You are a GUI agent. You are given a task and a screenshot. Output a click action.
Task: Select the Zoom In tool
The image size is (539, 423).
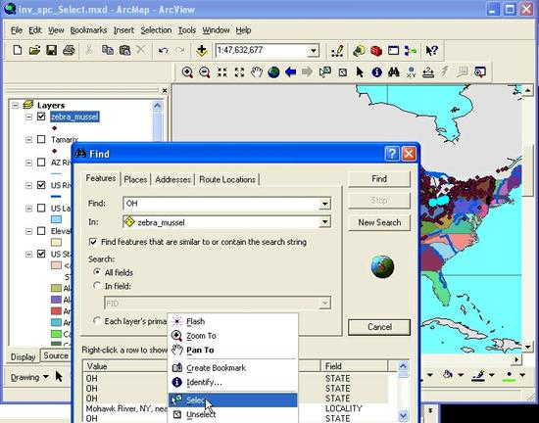(x=187, y=72)
